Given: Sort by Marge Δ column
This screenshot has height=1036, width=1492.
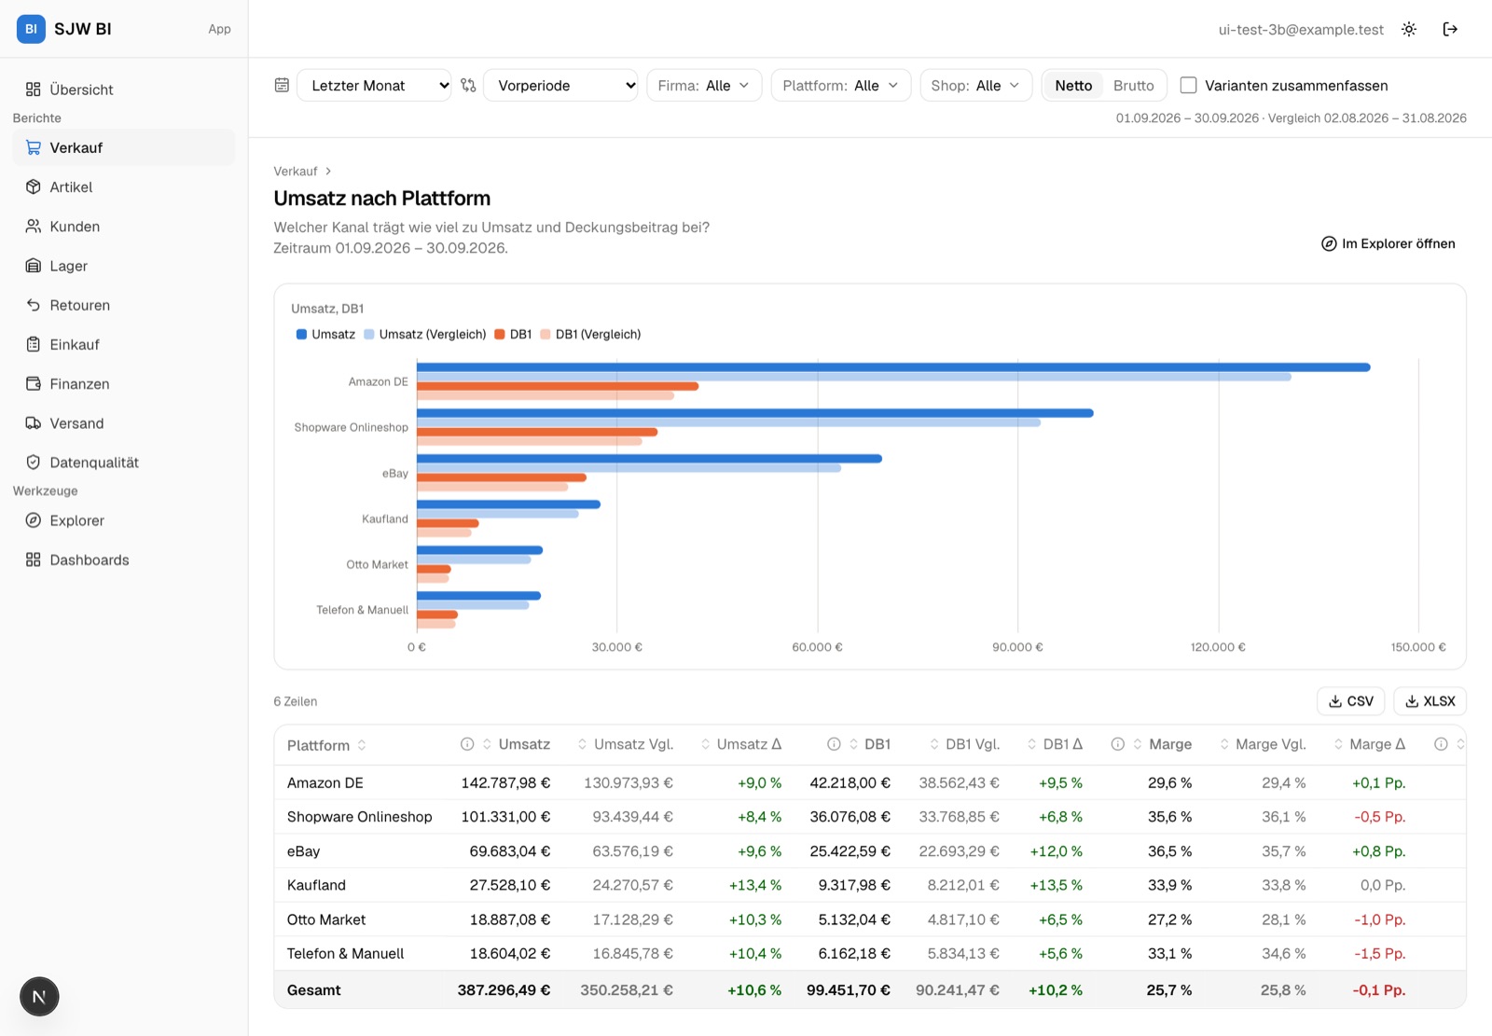Looking at the screenshot, I should (x=1369, y=744).
